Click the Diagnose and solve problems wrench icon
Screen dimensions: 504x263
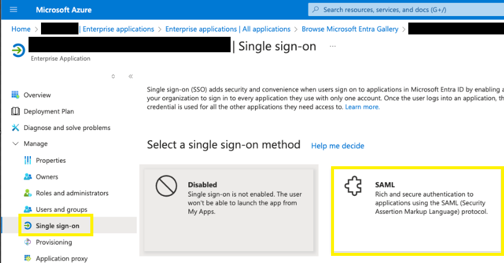tap(15, 128)
